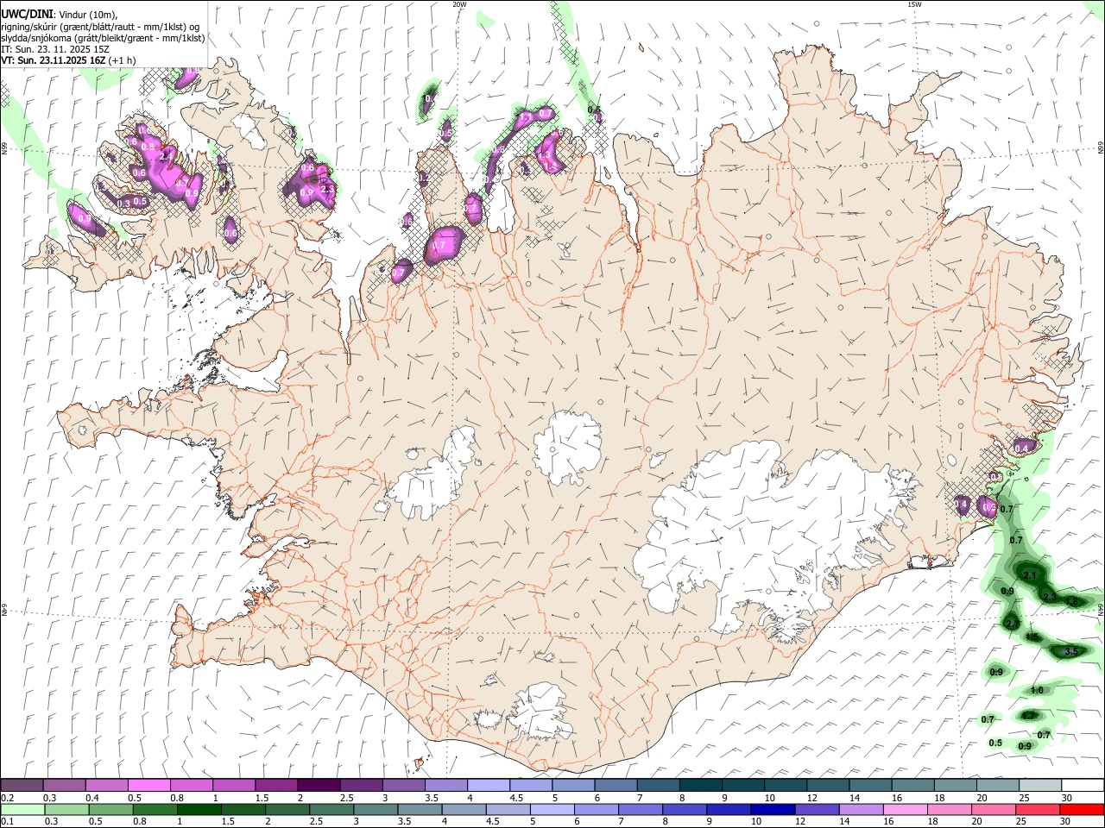Click the pale green first swatch of the lower legend

point(22,810)
